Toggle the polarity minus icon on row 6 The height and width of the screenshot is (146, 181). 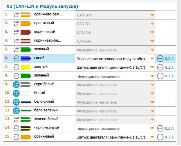pos(160,58)
